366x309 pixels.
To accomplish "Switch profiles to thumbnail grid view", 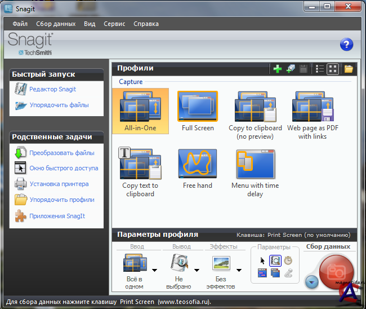I will point(333,69).
